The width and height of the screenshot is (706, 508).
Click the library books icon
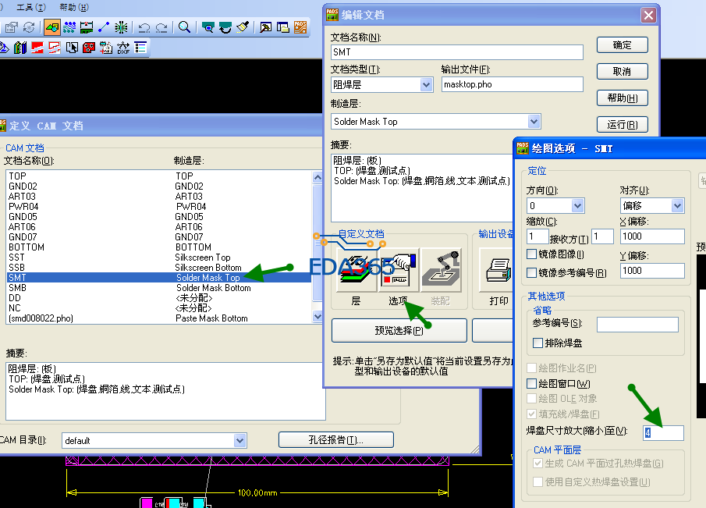click(20, 48)
